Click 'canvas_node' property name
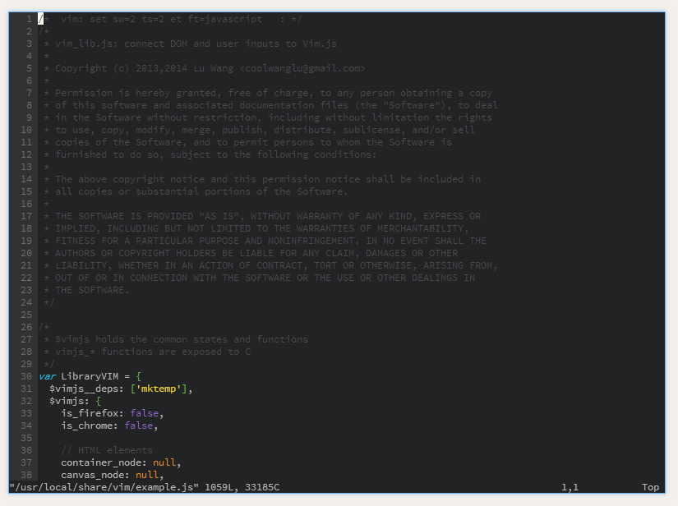Image resolution: width=678 pixels, height=506 pixels. [x=93, y=475]
